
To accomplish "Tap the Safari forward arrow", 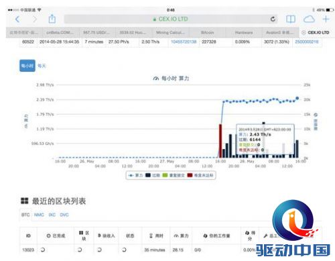I will click(35, 19).
